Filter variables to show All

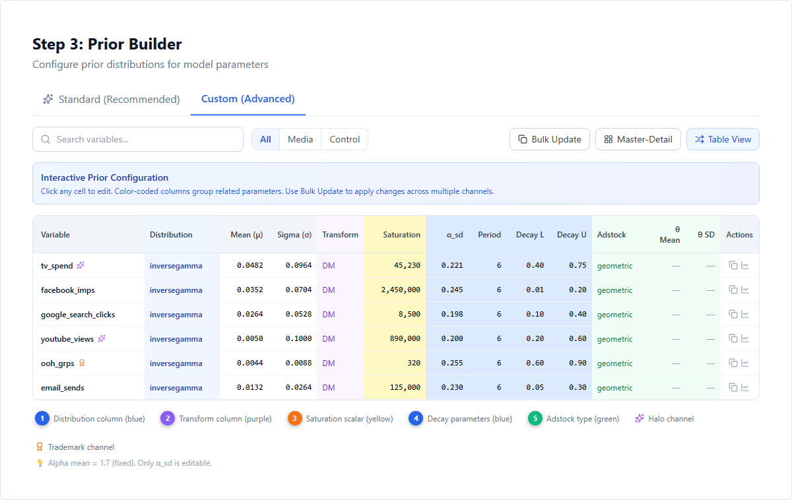pos(265,139)
